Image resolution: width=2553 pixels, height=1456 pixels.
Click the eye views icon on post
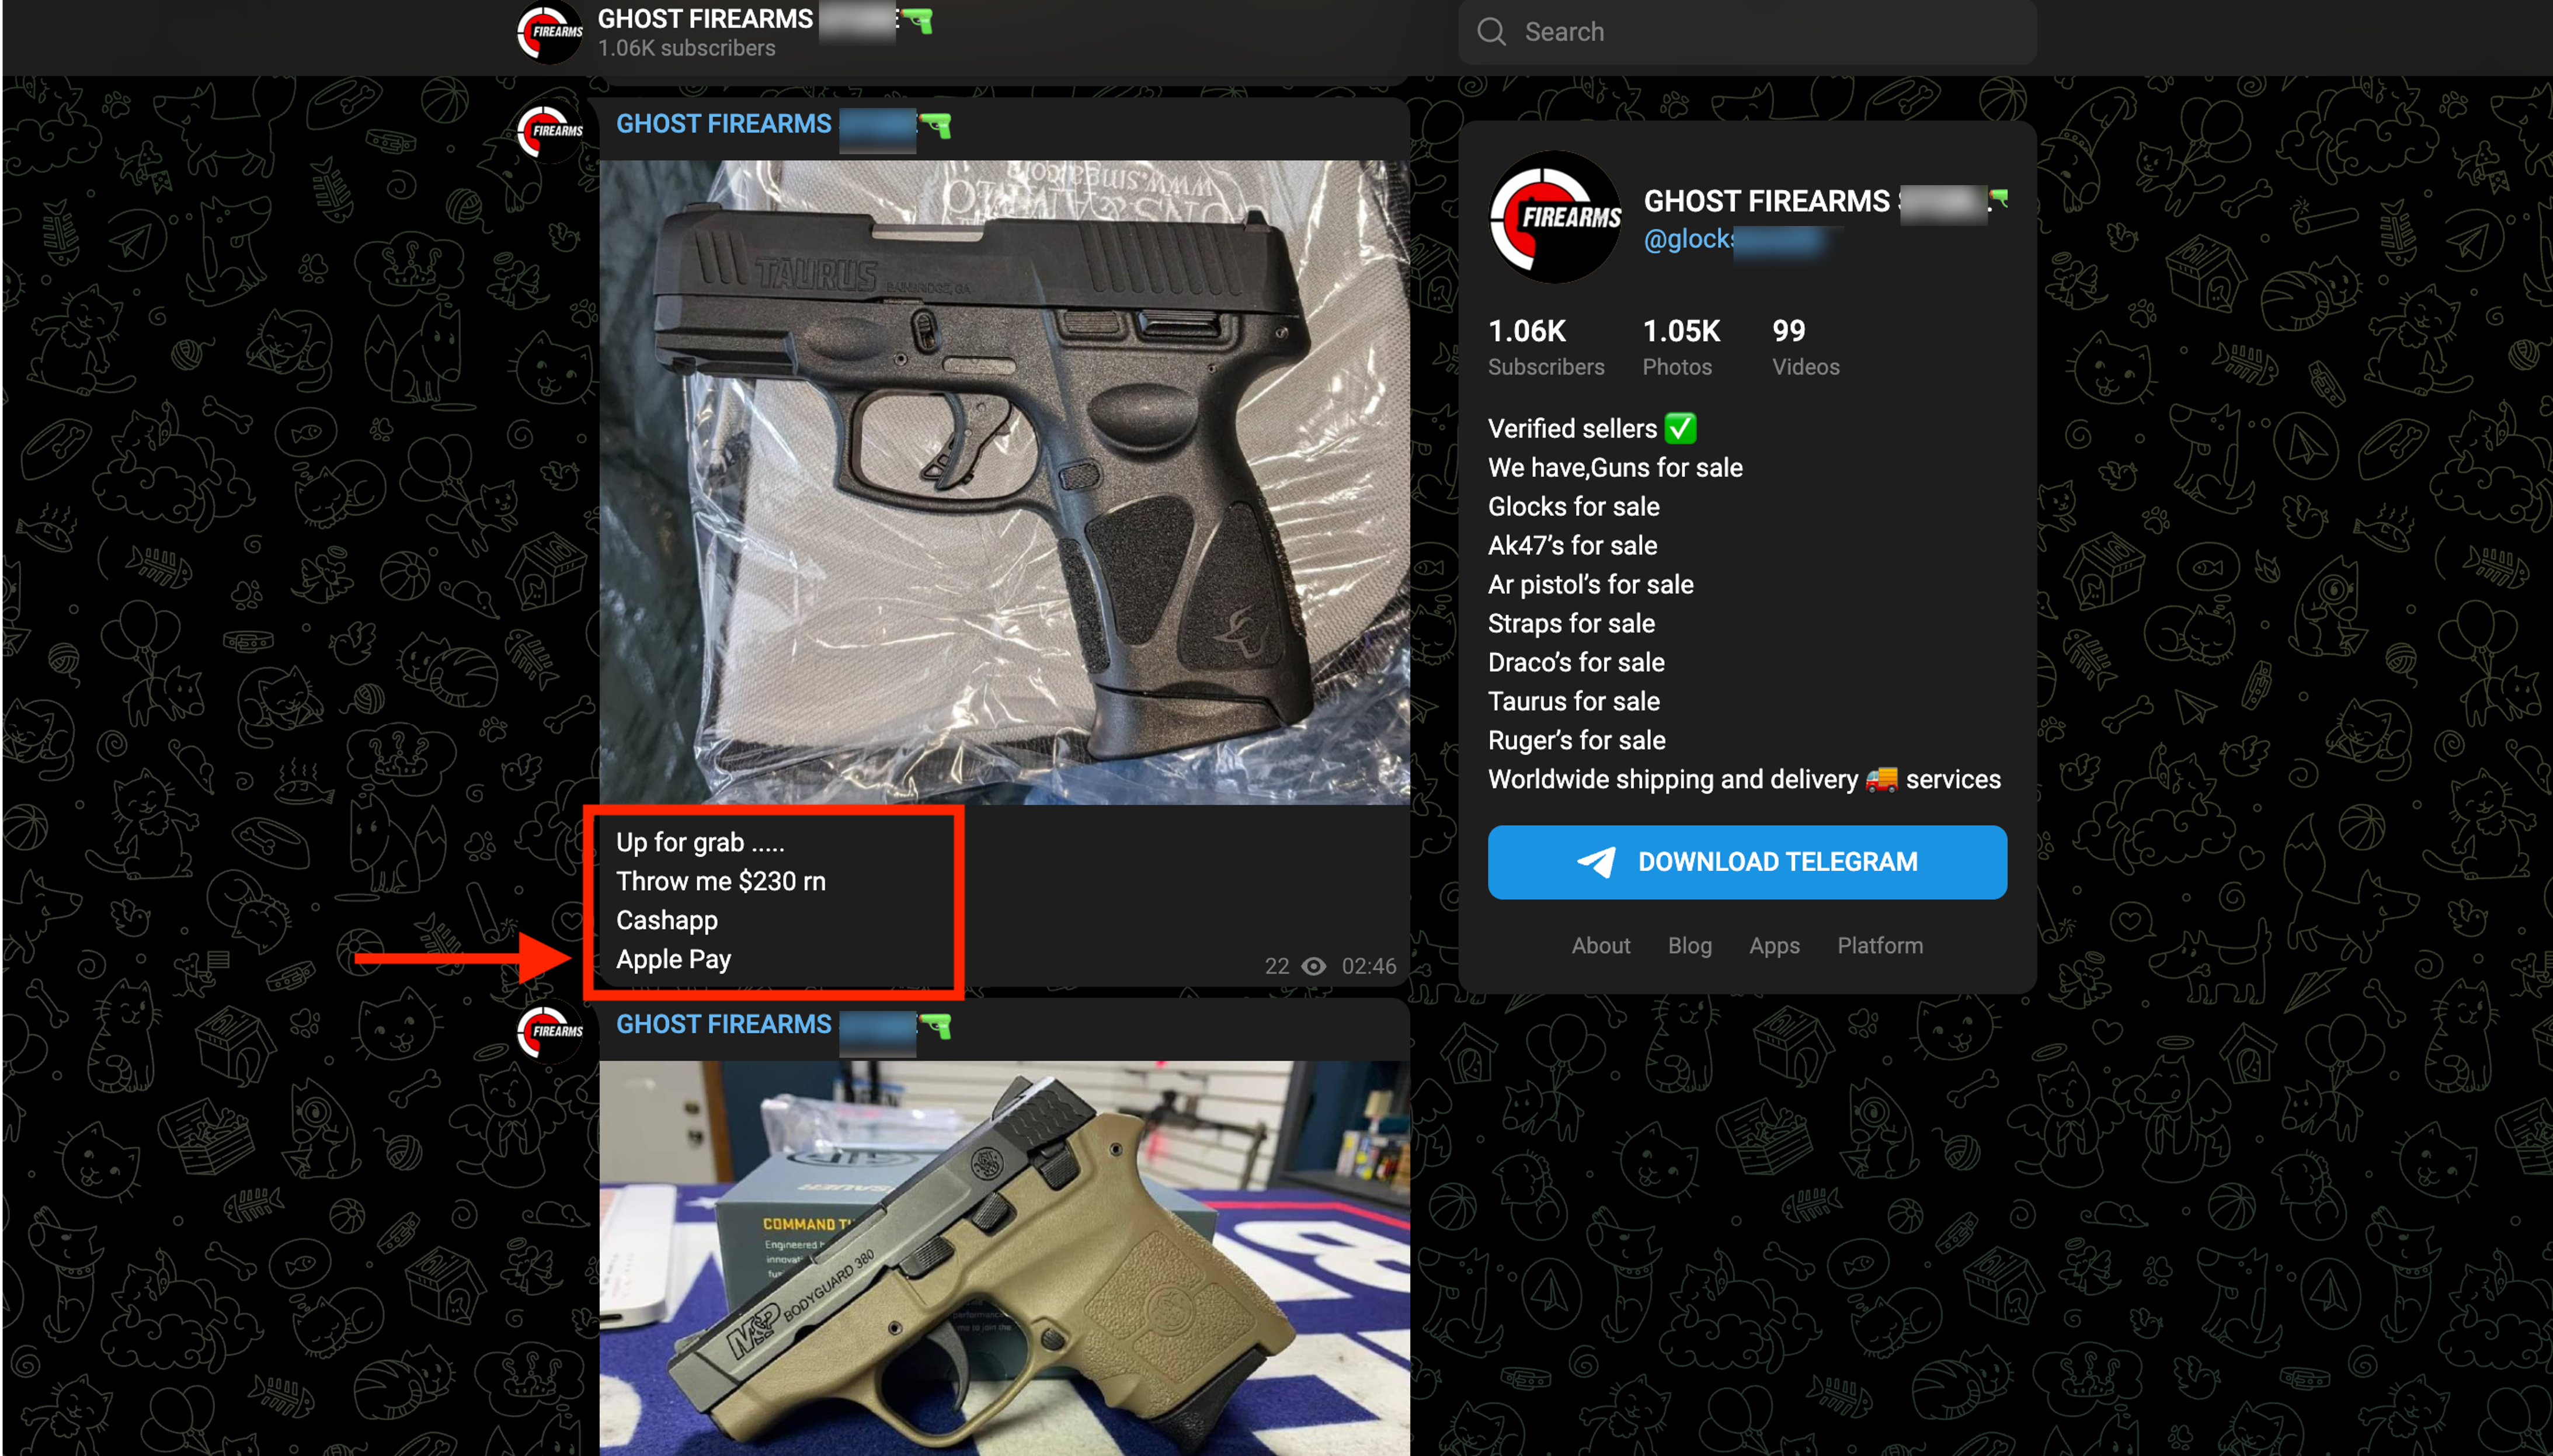[x=1313, y=966]
